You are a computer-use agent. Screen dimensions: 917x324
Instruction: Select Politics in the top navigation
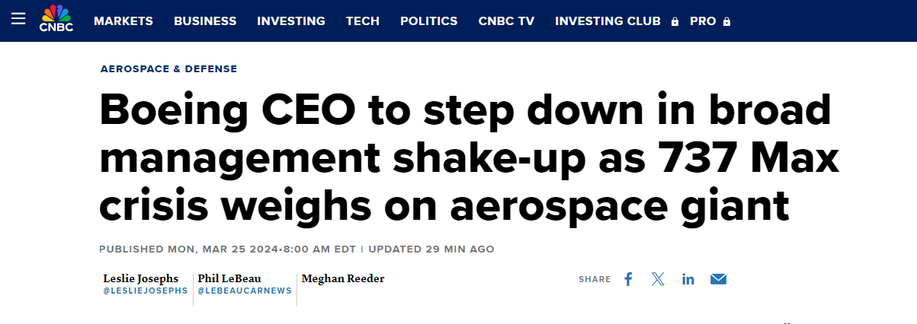(x=429, y=21)
